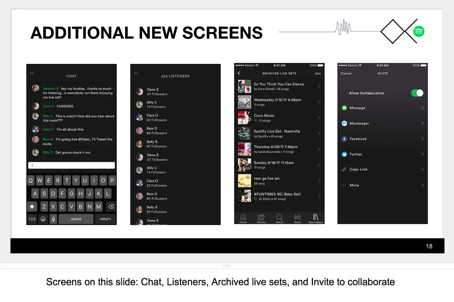Tap the Messenger app icon

[x=344, y=123]
